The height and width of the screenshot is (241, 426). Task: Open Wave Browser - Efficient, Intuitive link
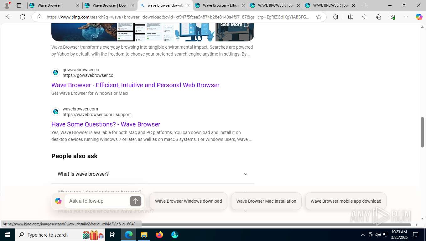coord(135,85)
